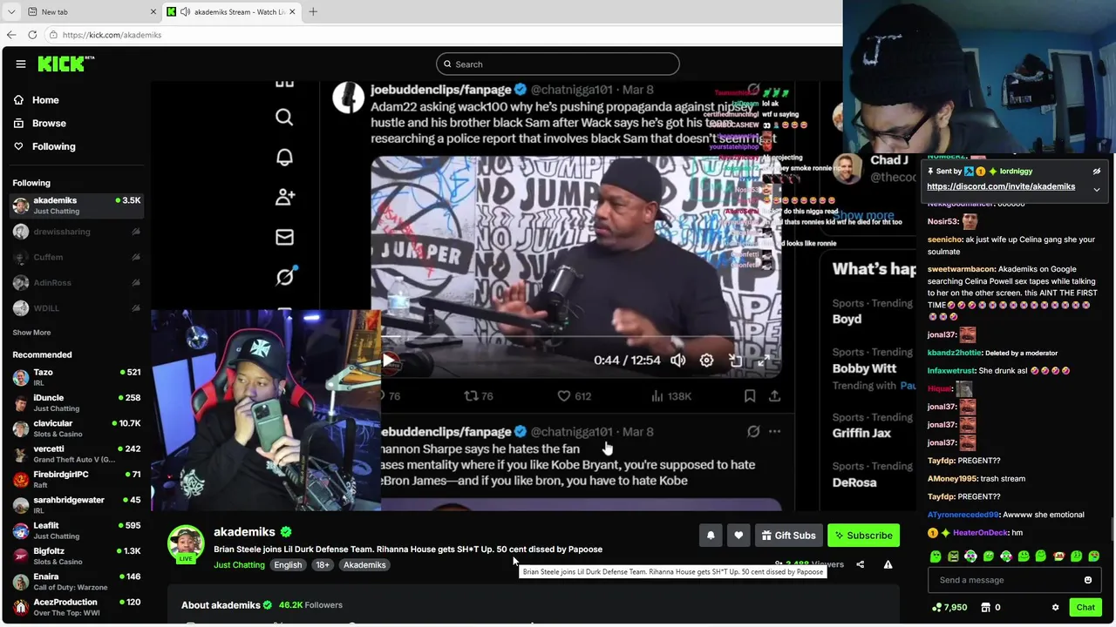
Task: Expand Following list with Show more
Action: click(31, 332)
